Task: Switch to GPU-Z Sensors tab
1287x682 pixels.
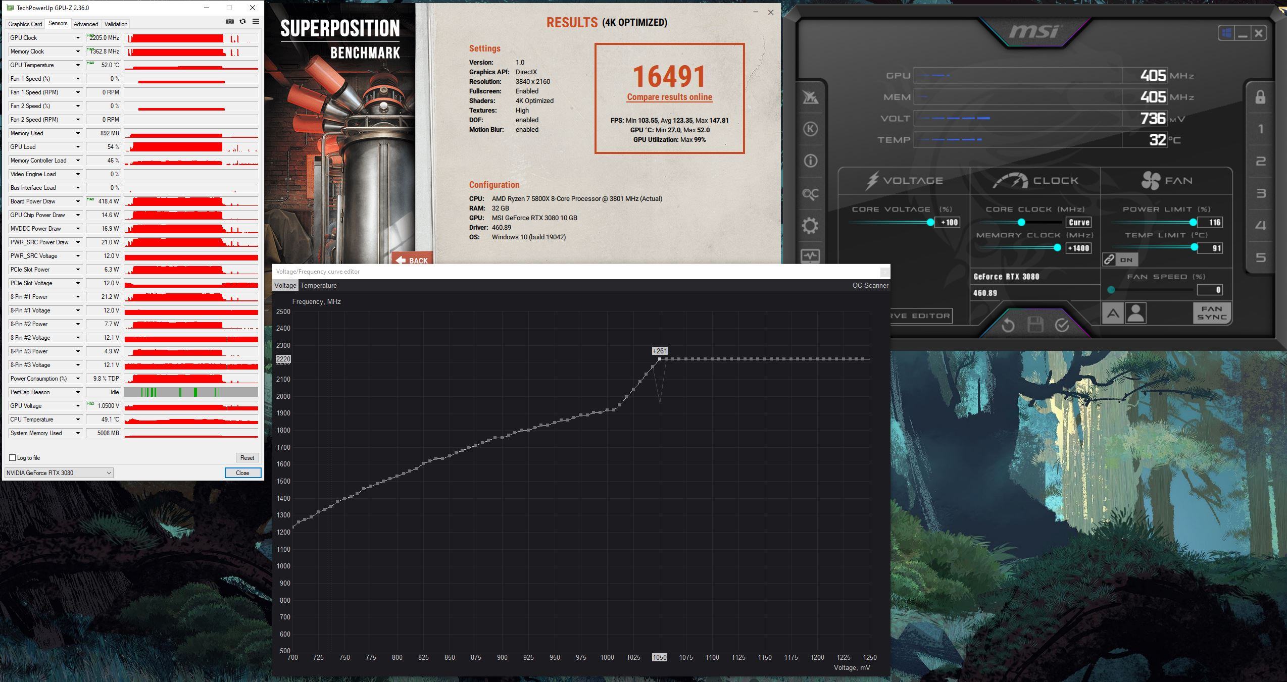Action: click(x=58, y=24)
